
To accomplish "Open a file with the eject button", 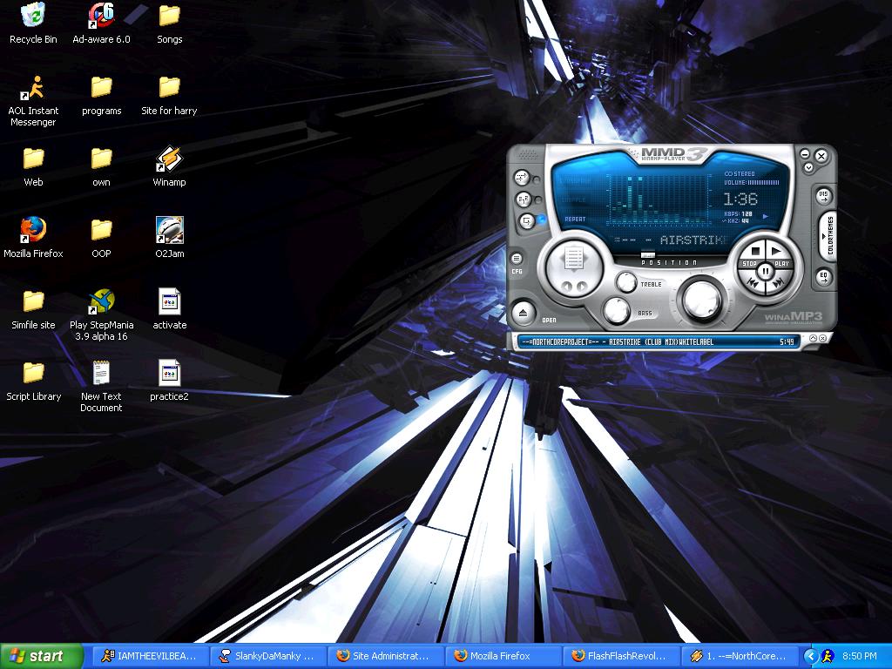I will [x=524, y=313].
